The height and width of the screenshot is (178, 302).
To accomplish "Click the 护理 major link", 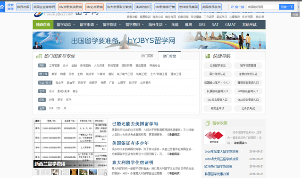I will [x=51, y=100].
